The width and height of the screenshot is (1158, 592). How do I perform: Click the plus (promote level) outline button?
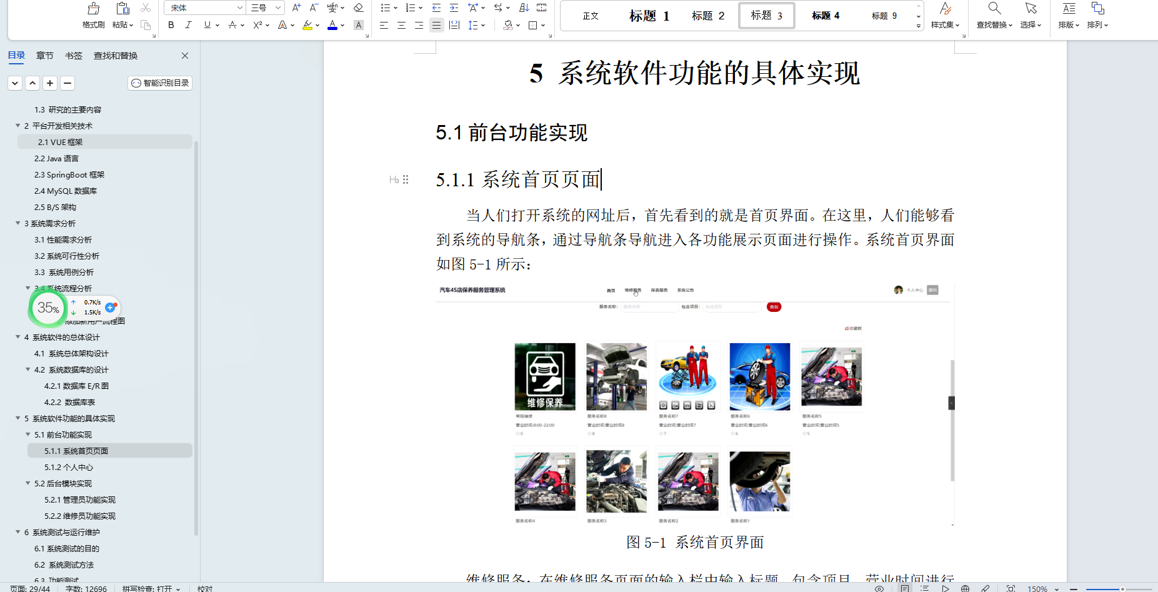click(x=50, y=83)
